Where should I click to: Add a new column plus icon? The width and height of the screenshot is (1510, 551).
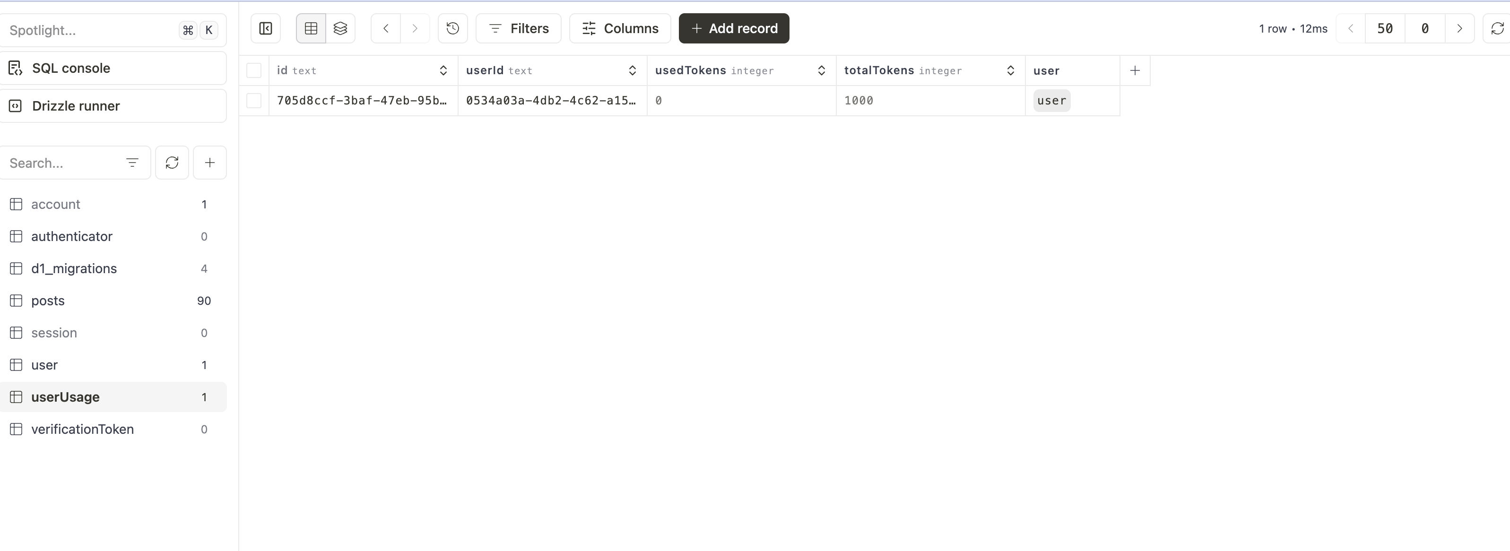coord(1135,70)
